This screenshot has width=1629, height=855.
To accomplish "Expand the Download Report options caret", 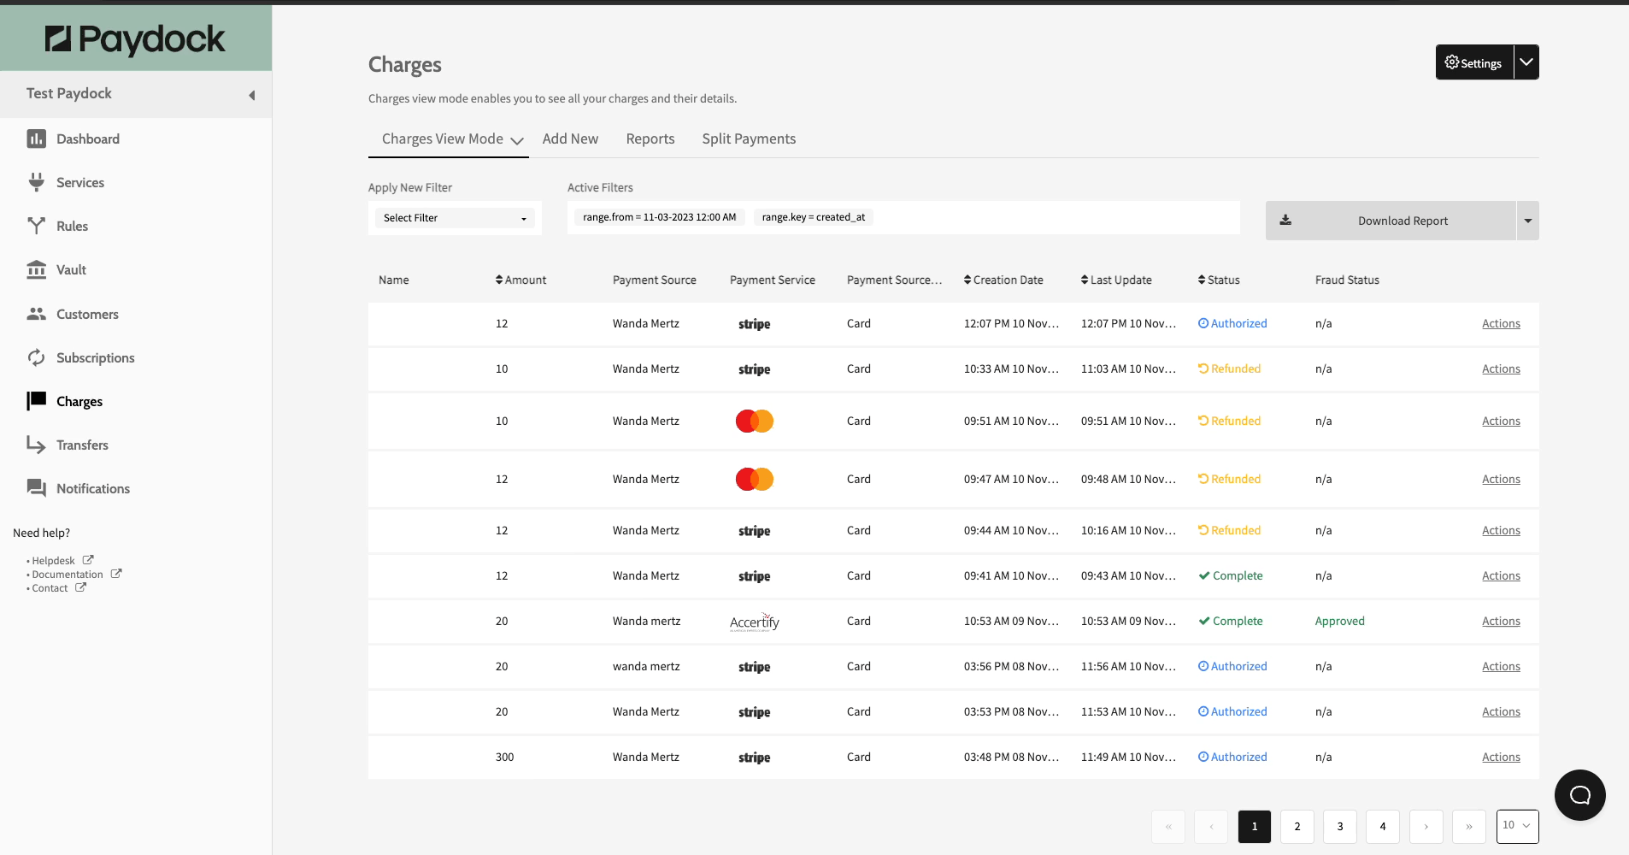I will 1527,221.
